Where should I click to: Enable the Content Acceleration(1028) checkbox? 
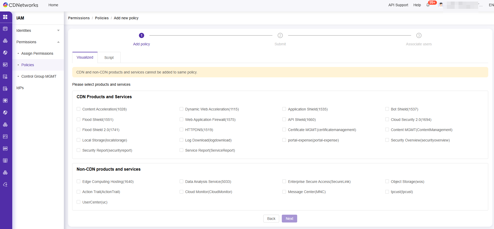(x=78, y=109)
